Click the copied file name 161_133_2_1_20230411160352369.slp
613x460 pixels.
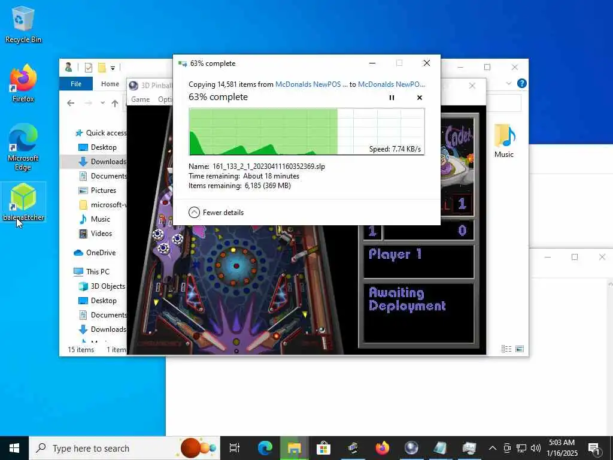(x=269, y=167)
